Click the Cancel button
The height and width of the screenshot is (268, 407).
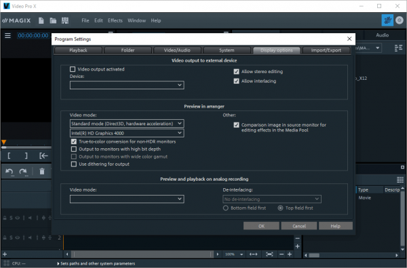[299, 226]
